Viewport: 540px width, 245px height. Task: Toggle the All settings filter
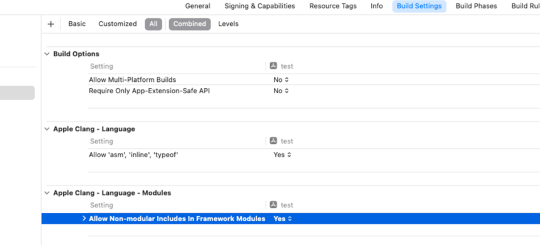point(153,24)
